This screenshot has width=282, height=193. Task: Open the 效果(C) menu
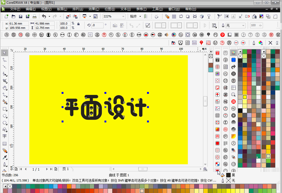pyautogui.click(x=93, y=9)
